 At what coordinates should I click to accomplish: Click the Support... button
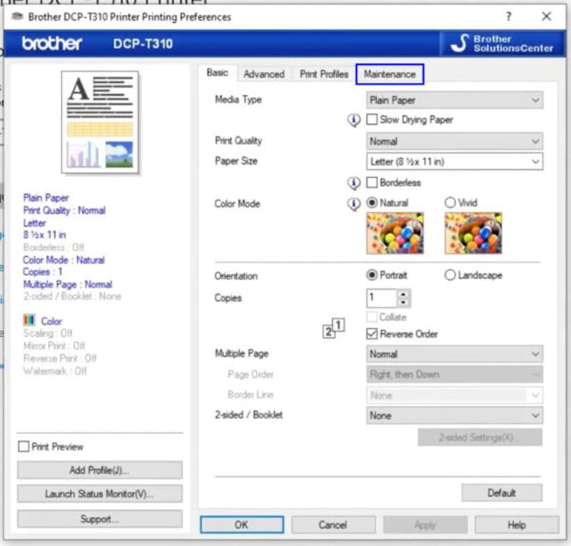pyautogui.click(x=99, y=519)
